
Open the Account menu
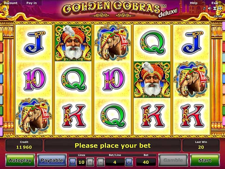coord(11,3)
